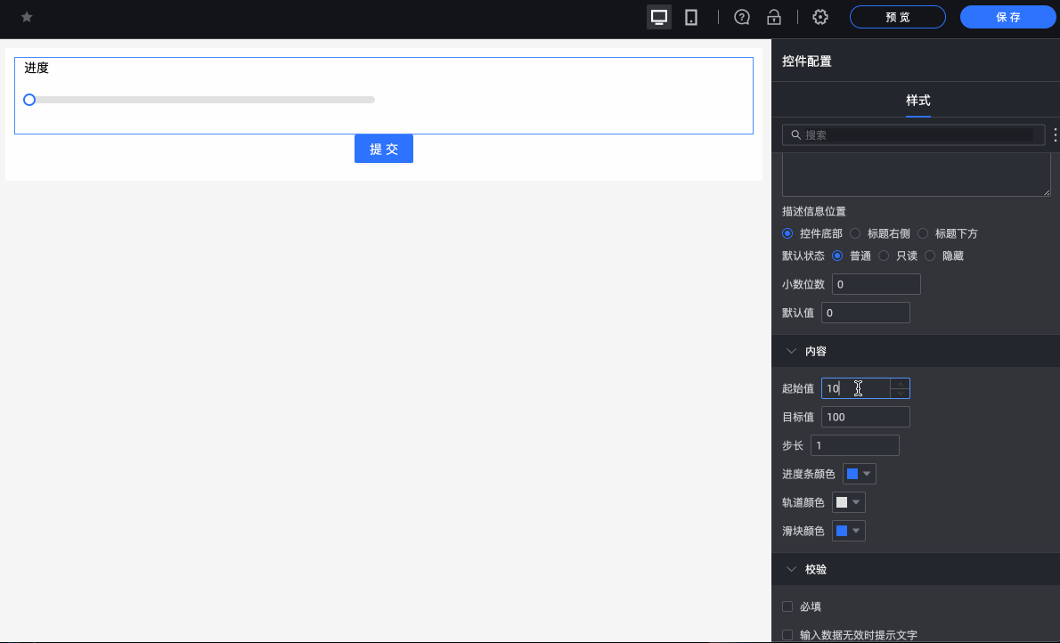Click the lock icon in the top bar
The image size is (1060, 643).
pyautogui.click(x=774, y=16)
